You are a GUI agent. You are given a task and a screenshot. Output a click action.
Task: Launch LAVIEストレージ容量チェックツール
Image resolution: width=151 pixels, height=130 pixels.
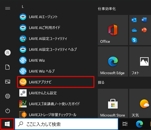tap(56, 115)
